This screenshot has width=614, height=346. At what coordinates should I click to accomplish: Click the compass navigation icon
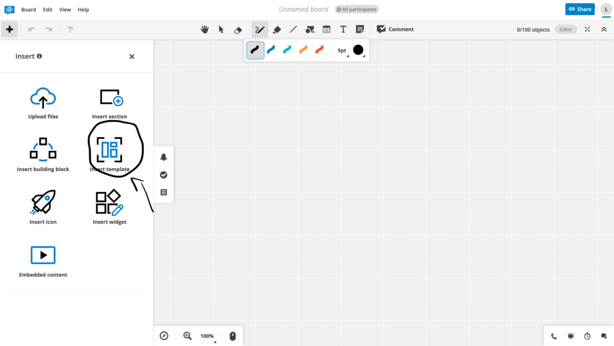[164, 336]
